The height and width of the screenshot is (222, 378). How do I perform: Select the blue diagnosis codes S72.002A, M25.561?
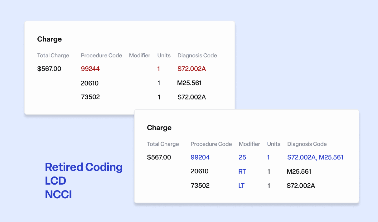click(315, 157)
